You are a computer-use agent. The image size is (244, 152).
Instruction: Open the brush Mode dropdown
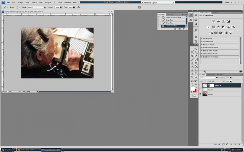(37, 7)
